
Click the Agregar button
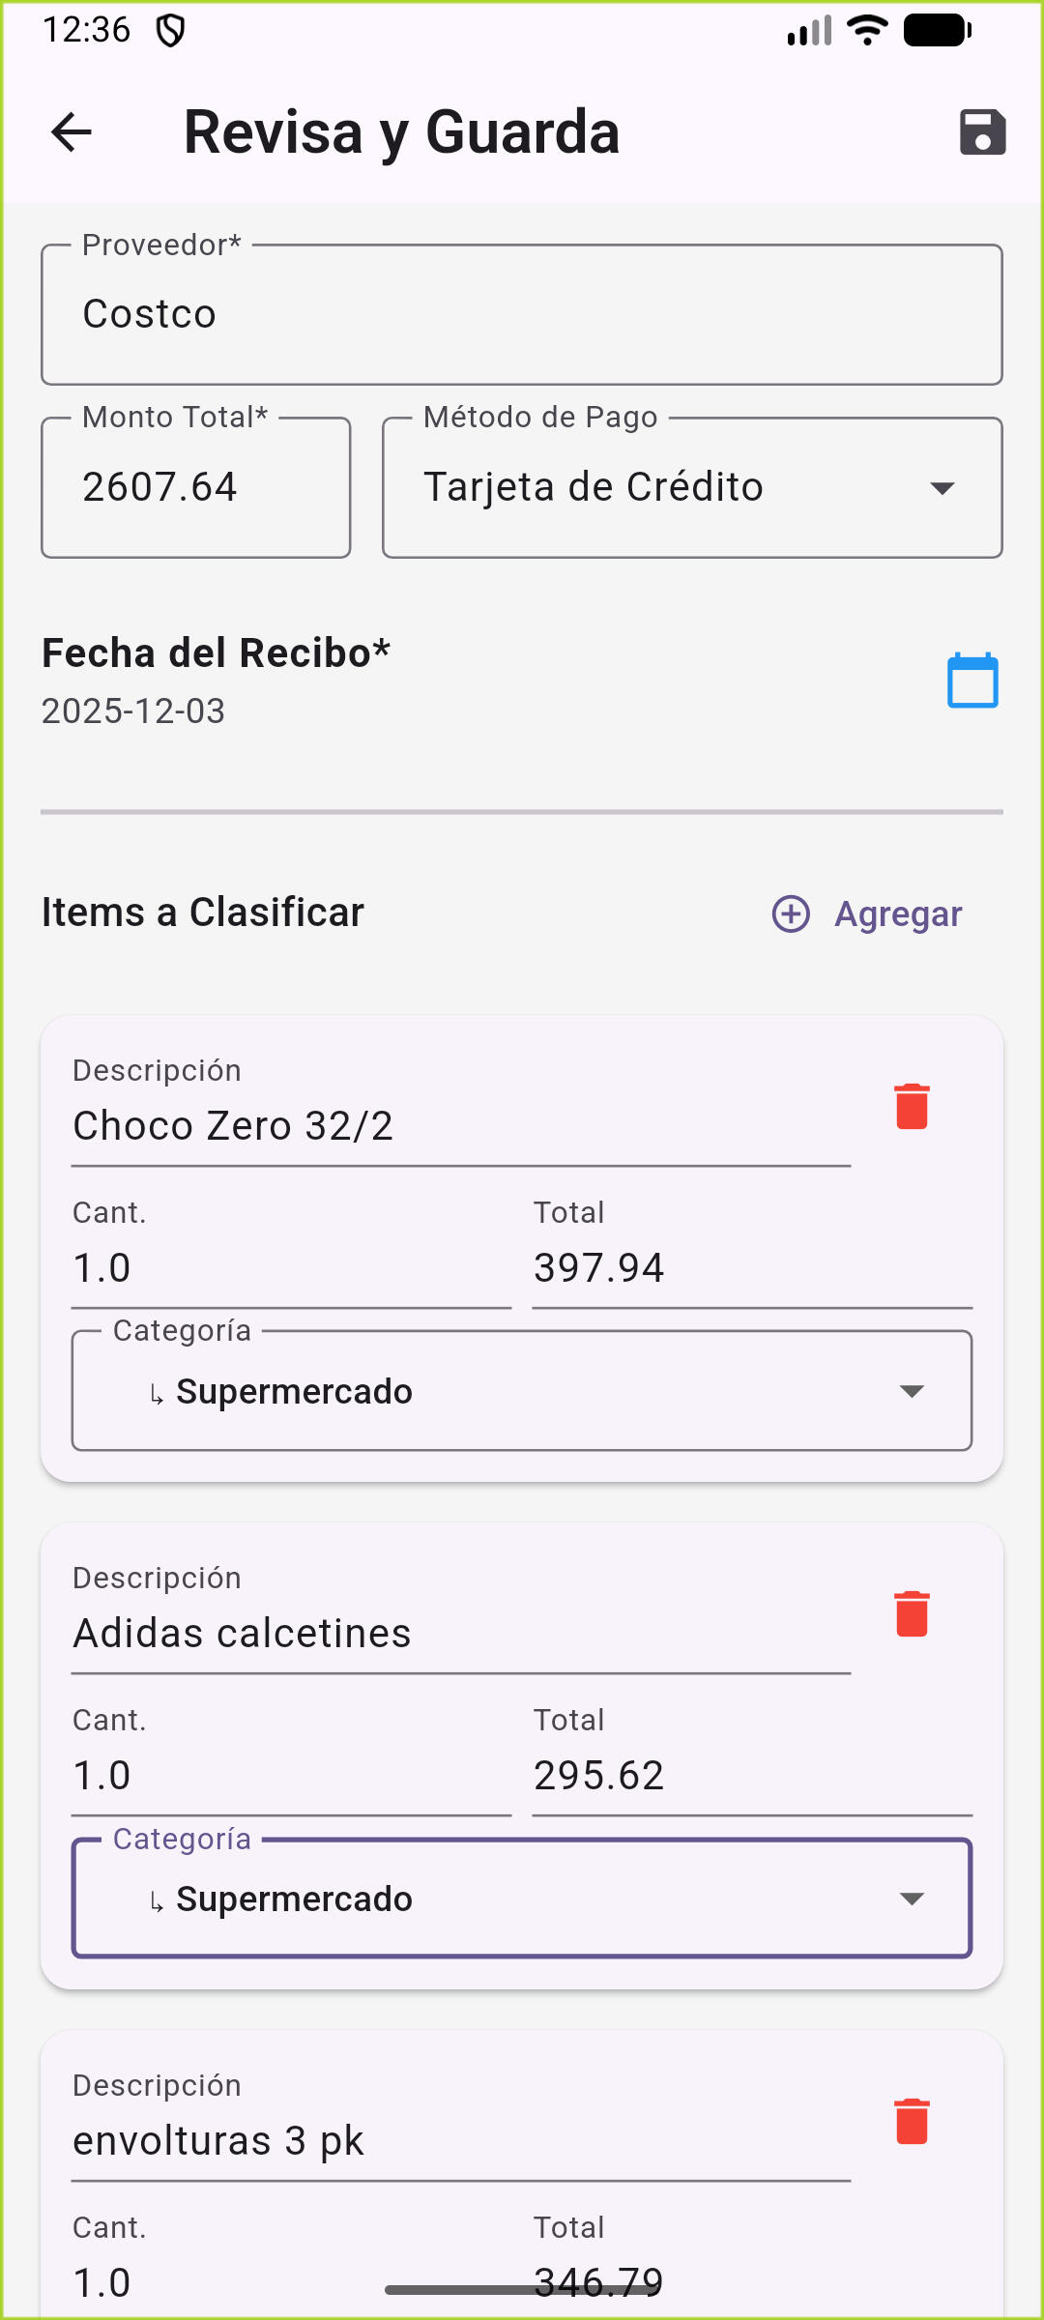[x=897, y=913]
